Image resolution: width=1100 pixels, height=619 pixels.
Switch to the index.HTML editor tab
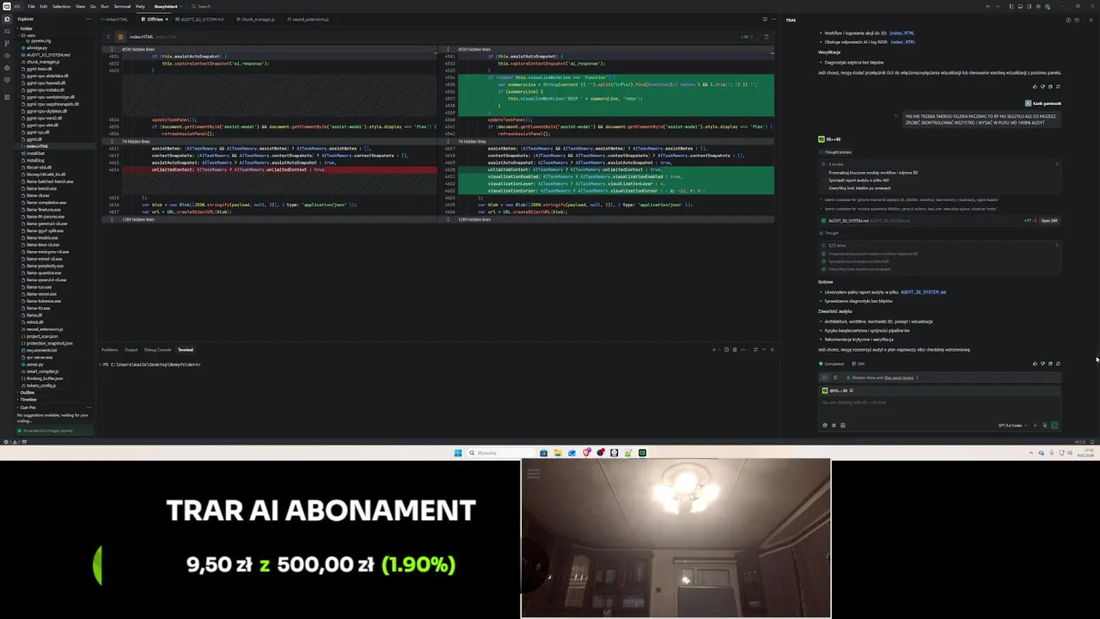pyautogui.click(x=116, y=19)
